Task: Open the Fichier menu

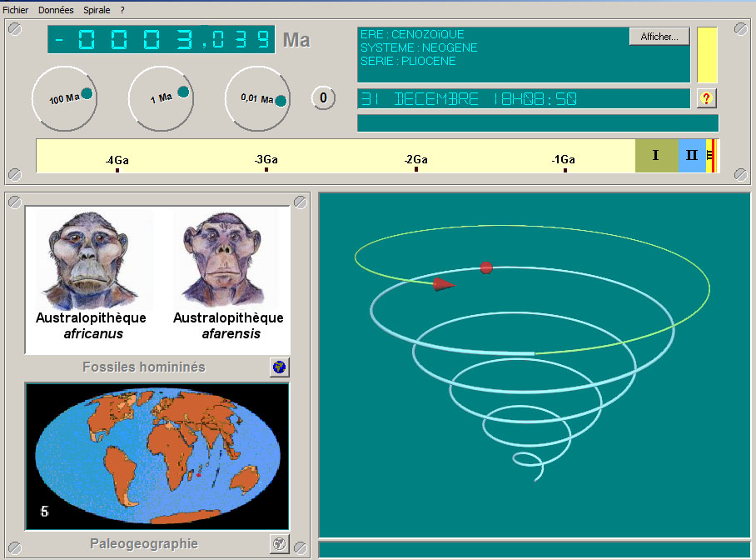Action: point(16,10)
